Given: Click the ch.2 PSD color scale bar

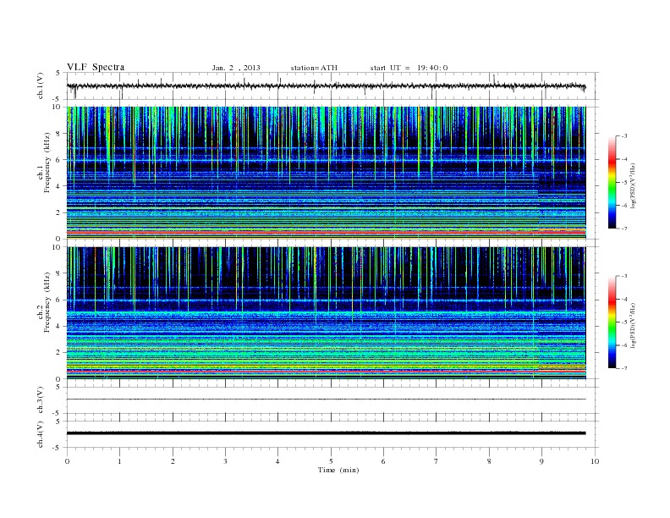Looking at the screenshot, I should point(612,322).
